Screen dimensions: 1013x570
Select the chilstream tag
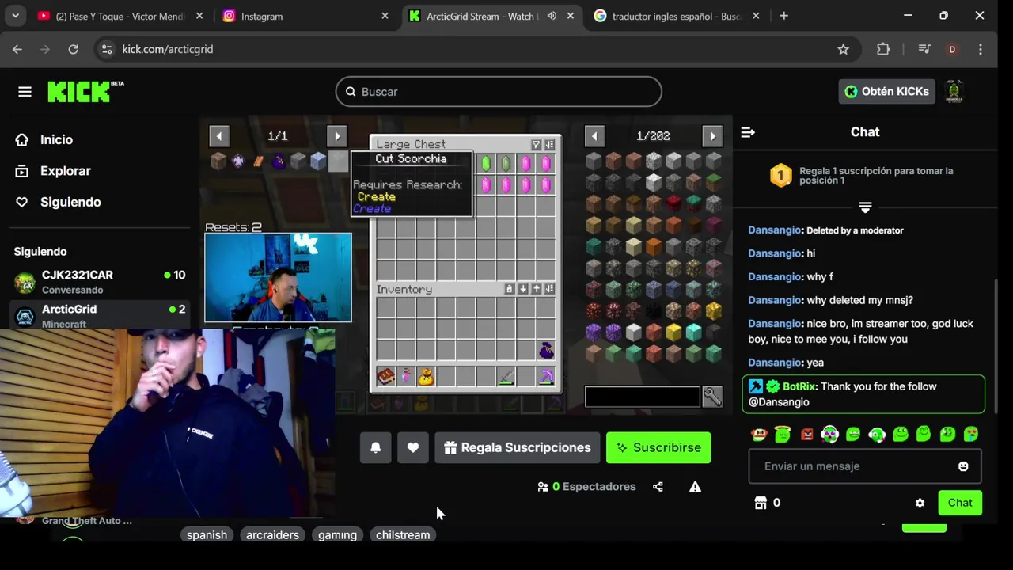point(403,535)
